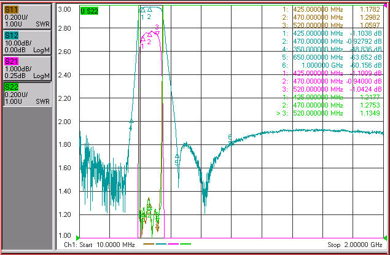Click the magenta S21 legend line
This screenshot has width=390, height=255.
click(x=173, y=245)
